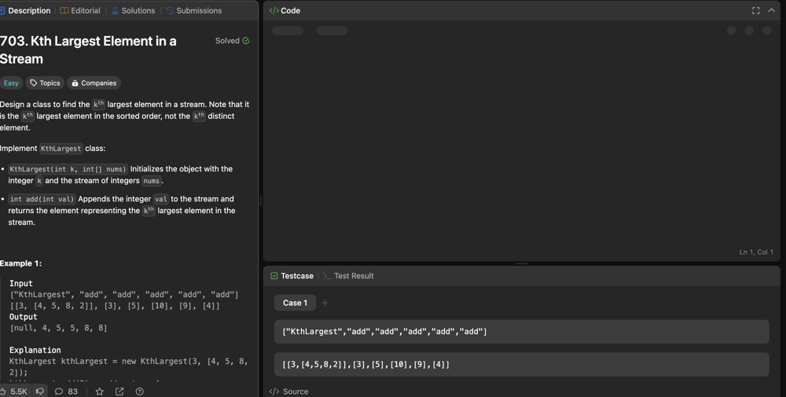Image resolution: width=786 pixels, height=397 pixels.
Task: Collapse the Code panel with chevron
Action: (x=772, y=11)
